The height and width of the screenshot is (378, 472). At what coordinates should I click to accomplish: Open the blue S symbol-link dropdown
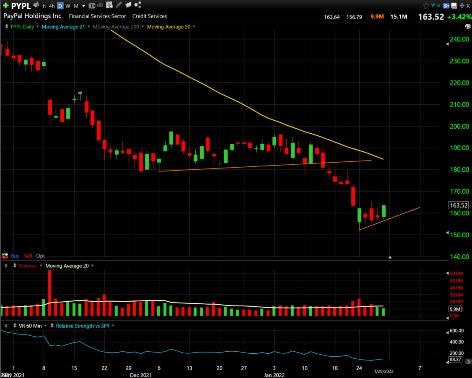pos(446,6)
